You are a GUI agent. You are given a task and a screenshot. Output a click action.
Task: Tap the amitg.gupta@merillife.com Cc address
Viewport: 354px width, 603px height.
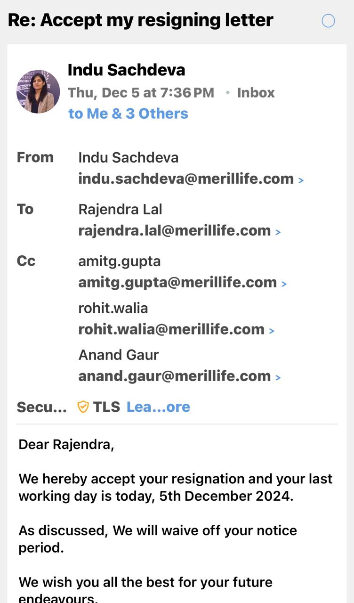[x=177, y=283]
